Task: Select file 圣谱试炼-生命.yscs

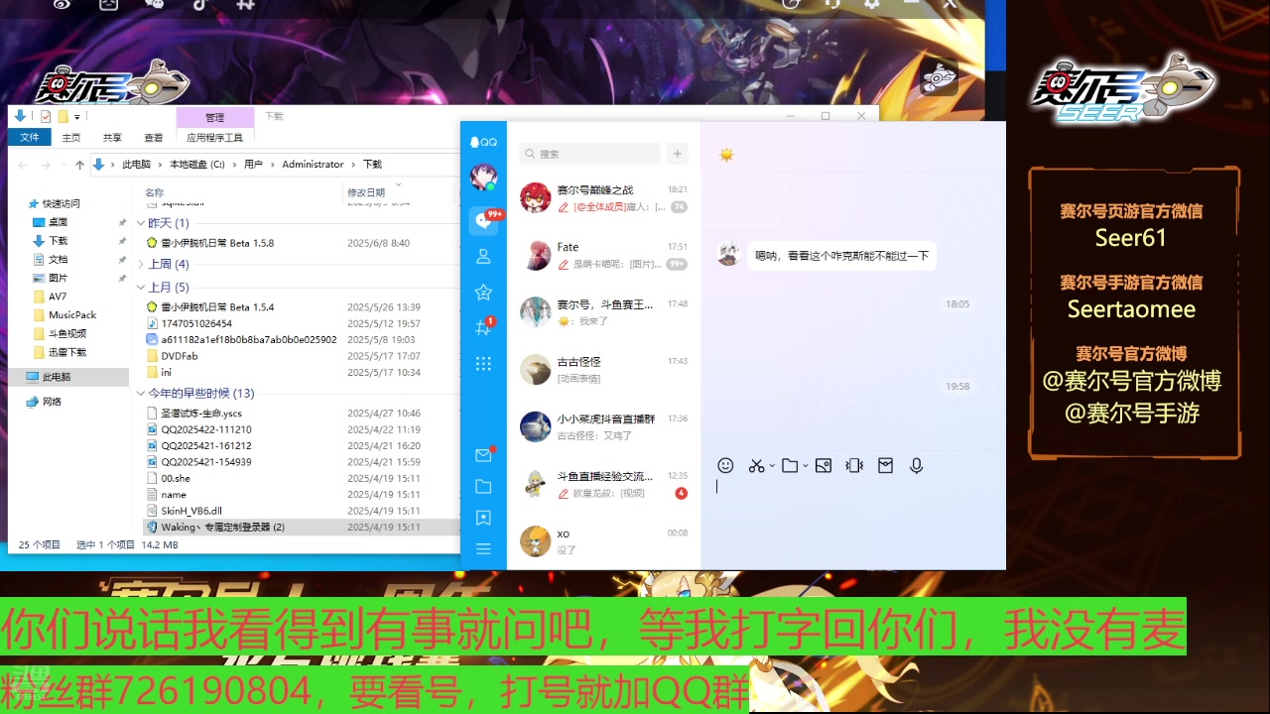Action: [201, 413]
